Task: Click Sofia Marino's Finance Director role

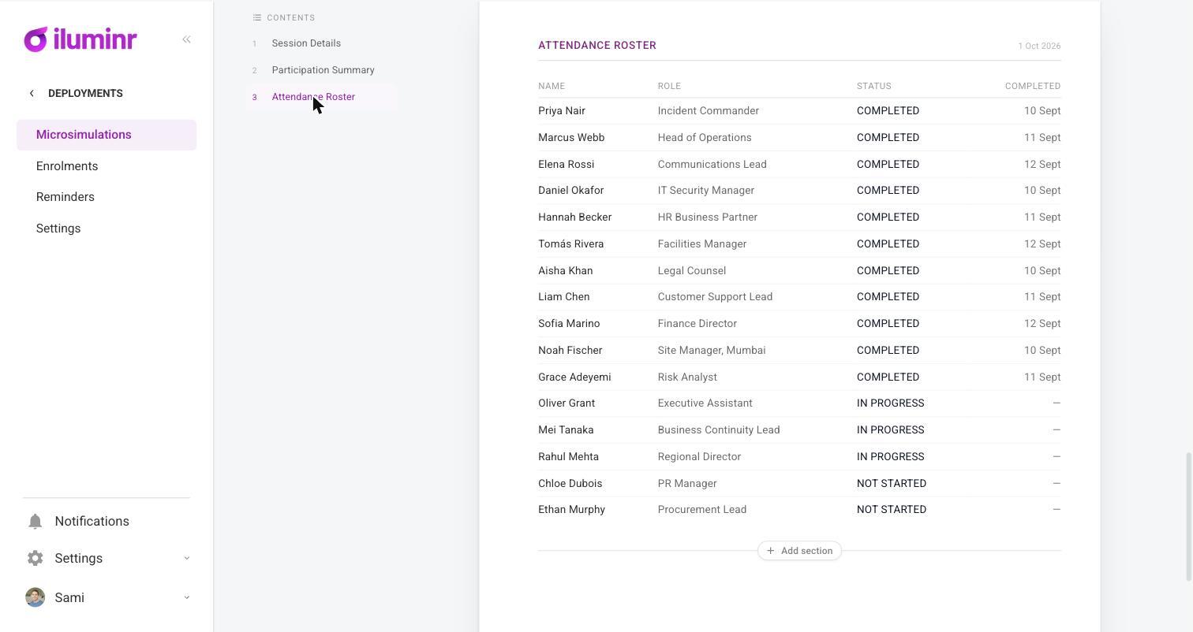Action: click(x=697, y=324)
